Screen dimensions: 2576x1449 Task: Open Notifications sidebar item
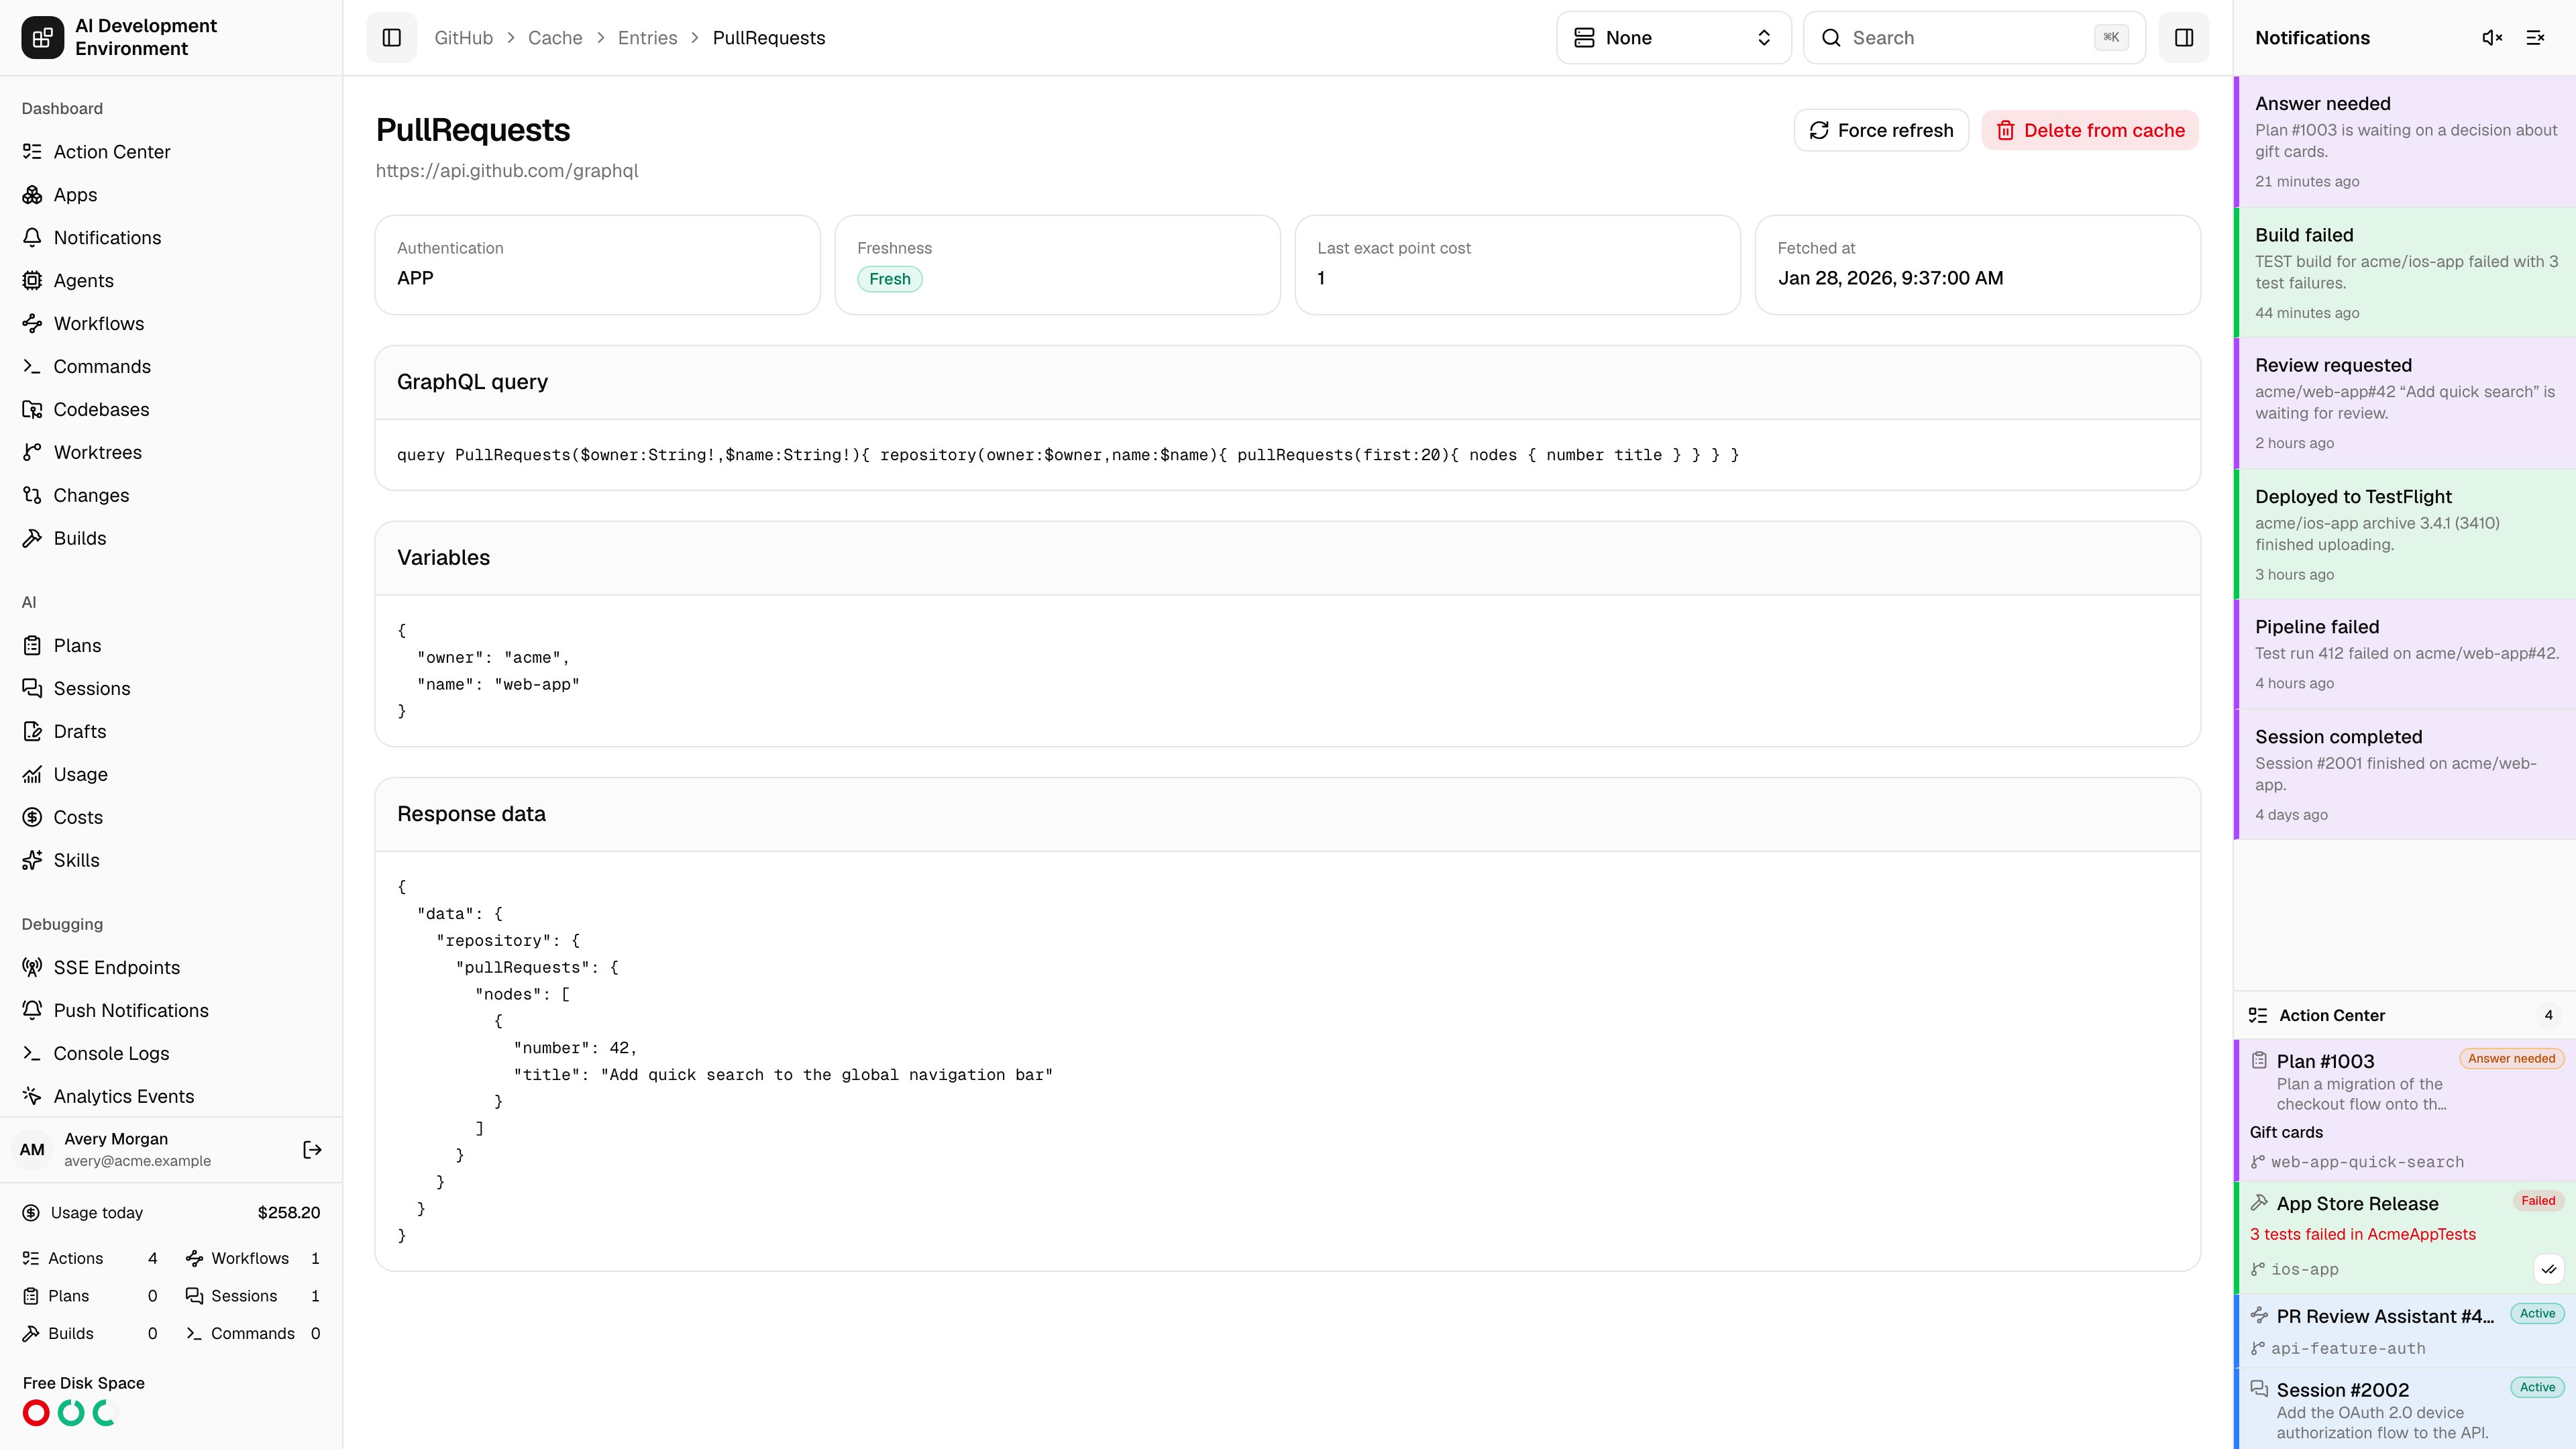click(171, 238)
